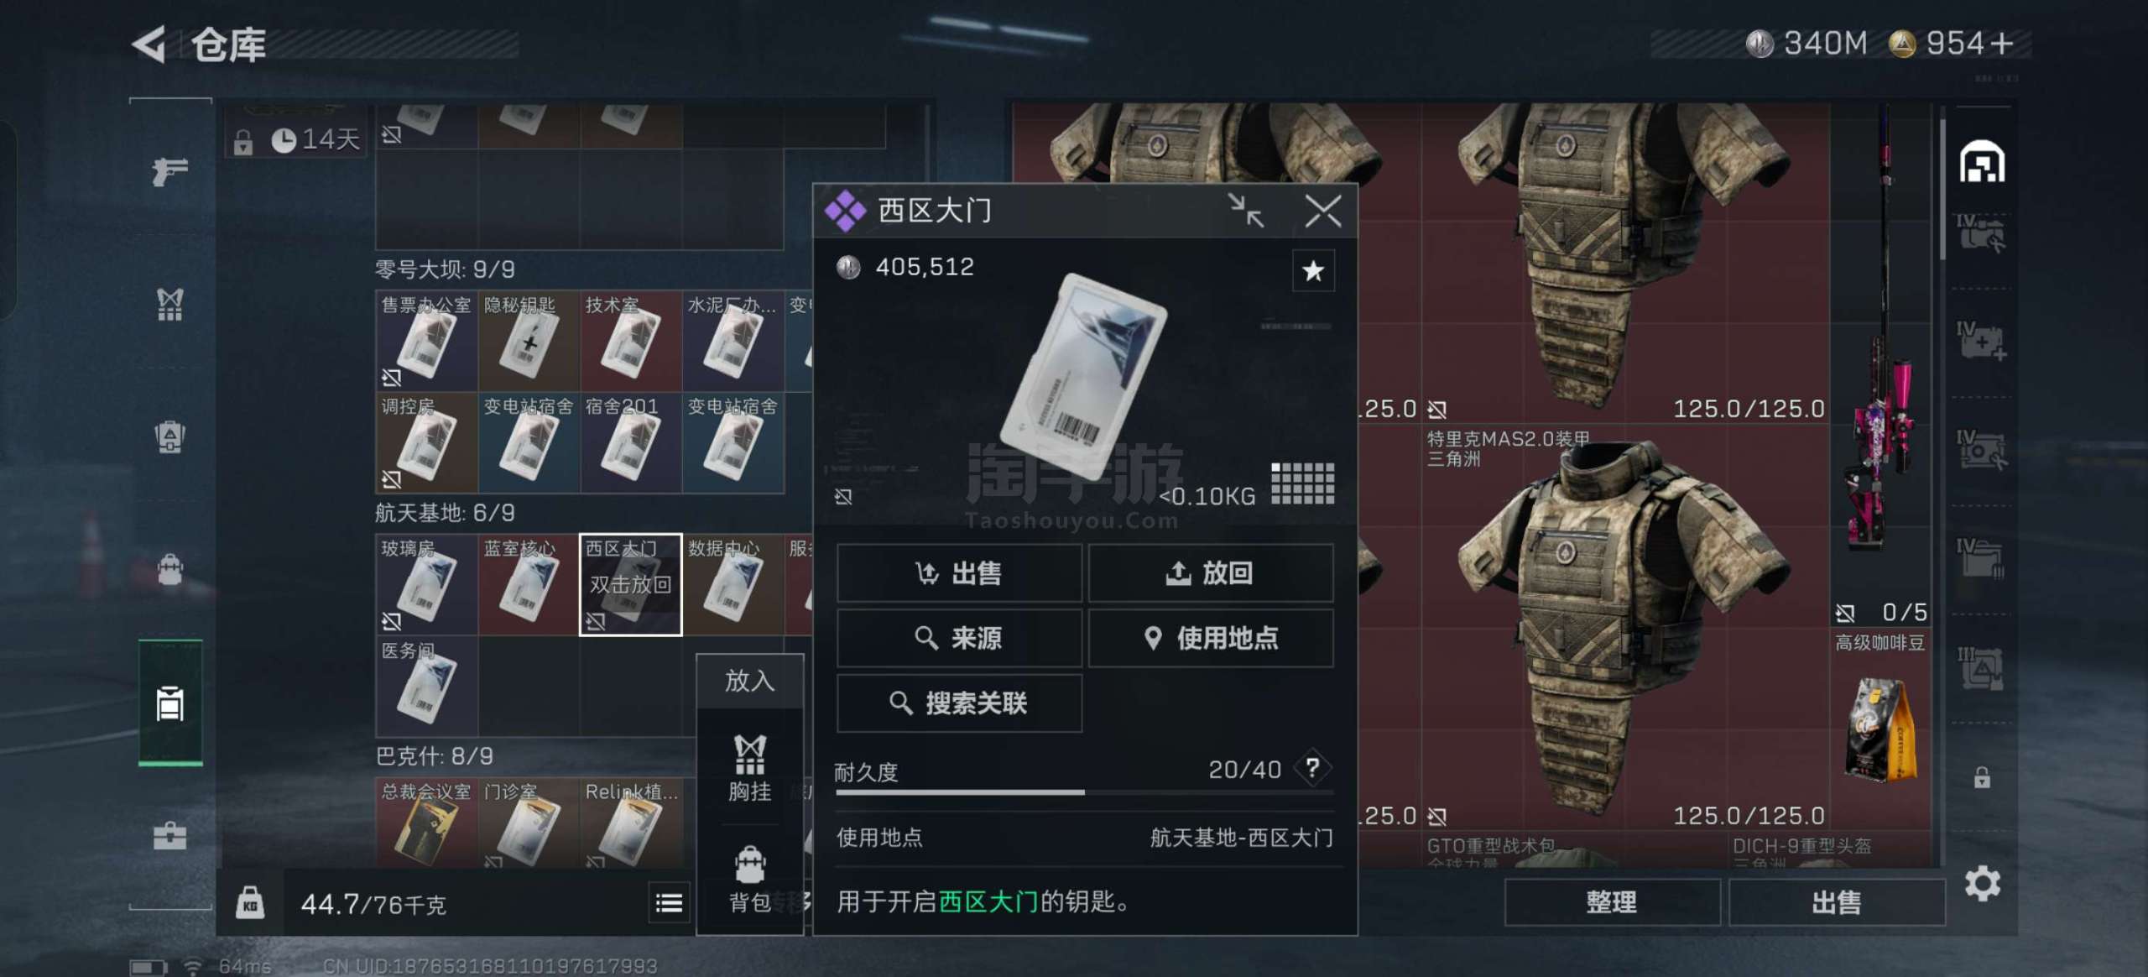2148x977 pixels.
Task: Go back with the warehouse arrow
Action: (150, 44)
